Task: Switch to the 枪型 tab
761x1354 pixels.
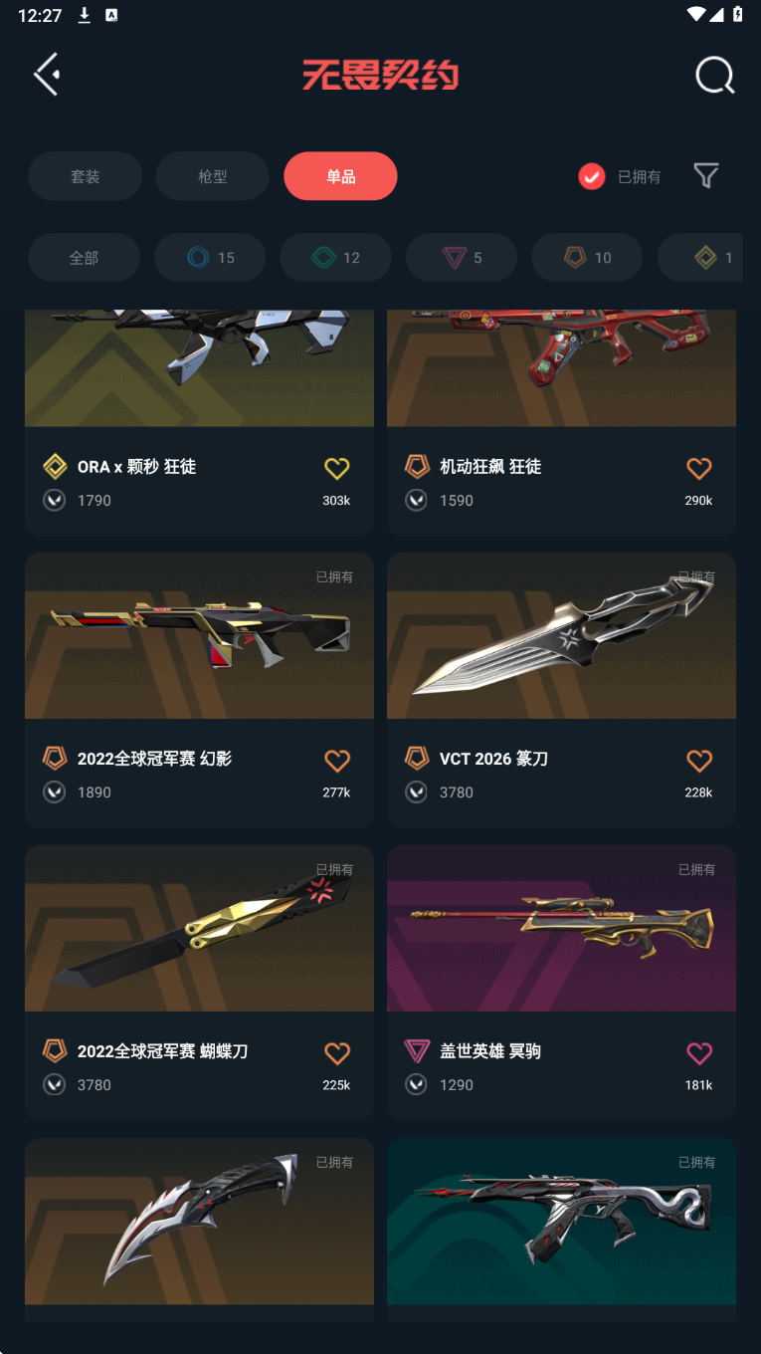Action: [x=213, y=176]
